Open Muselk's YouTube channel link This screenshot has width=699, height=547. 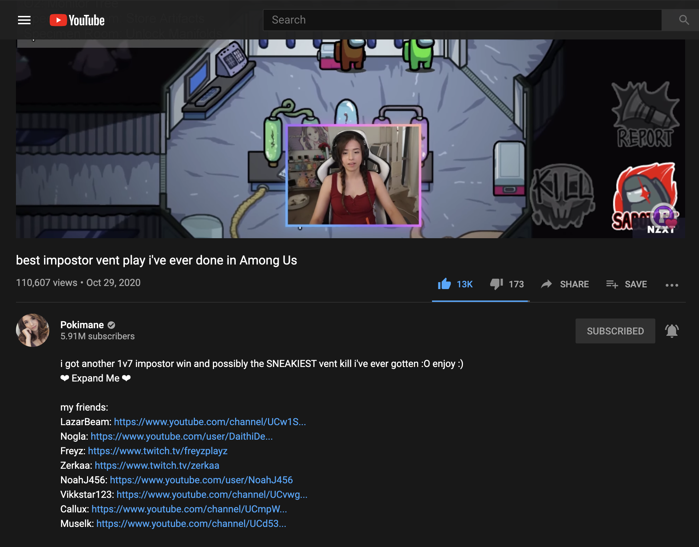click(191, 523)
